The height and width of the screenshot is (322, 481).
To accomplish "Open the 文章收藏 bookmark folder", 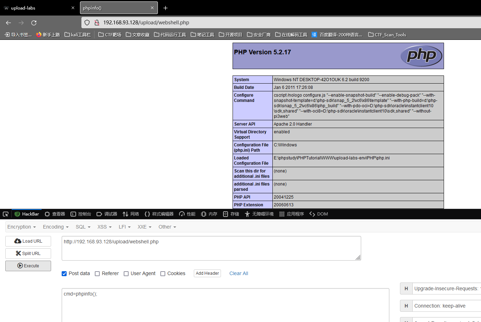I will pyautogui.click(x=137, y=35).
